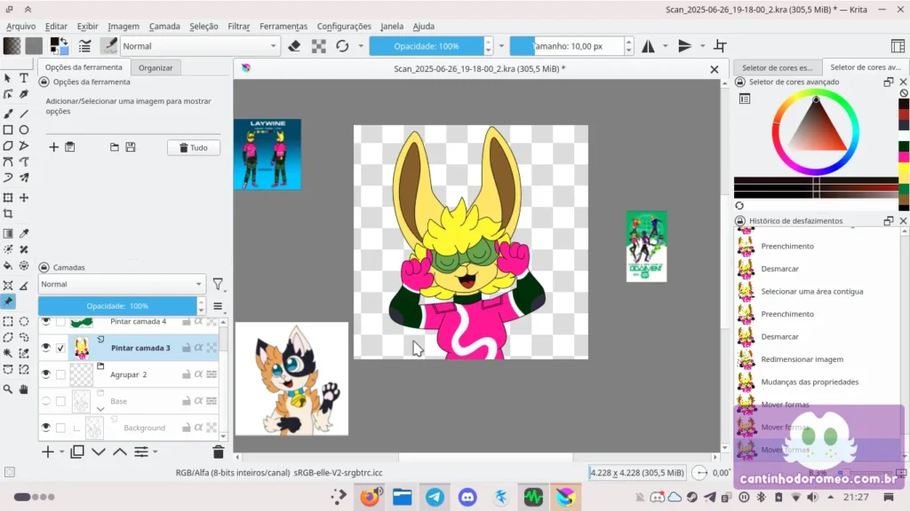Switch to the Seletor de cores es... tab
Viewport: 910px width, 511px height.
[x=777, y=67]
